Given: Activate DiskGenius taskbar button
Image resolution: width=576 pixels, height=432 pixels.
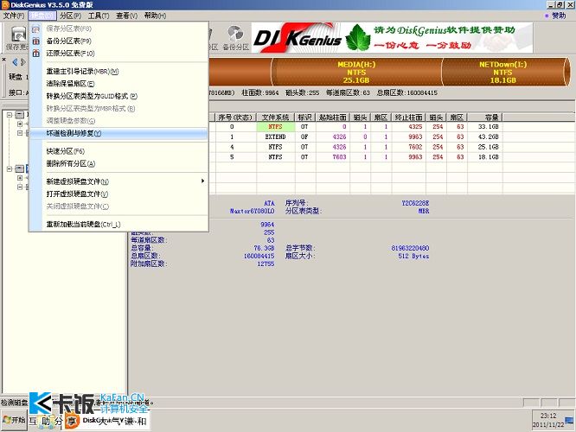Looking at the screenshot, I should tap(106, 420).
